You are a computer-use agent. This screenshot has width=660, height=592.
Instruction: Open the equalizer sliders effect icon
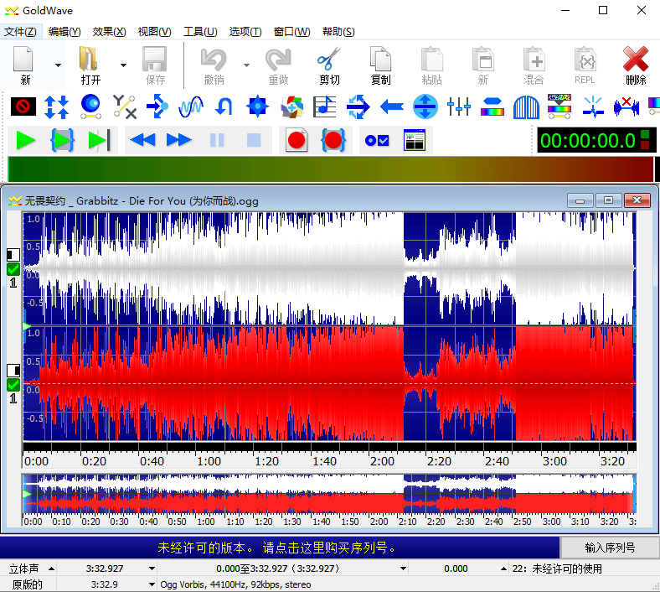459,106
